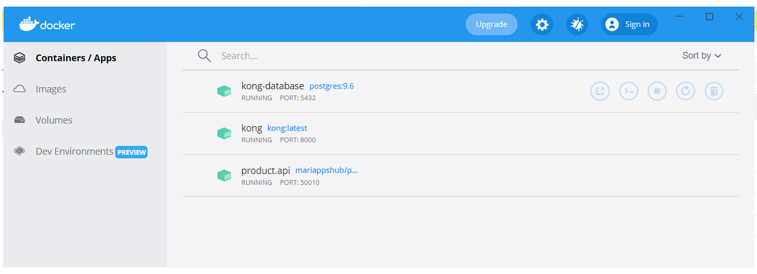Open CLI for kong-database container
757x274 pixels.
pyautogui.click(x=628, y=91)
